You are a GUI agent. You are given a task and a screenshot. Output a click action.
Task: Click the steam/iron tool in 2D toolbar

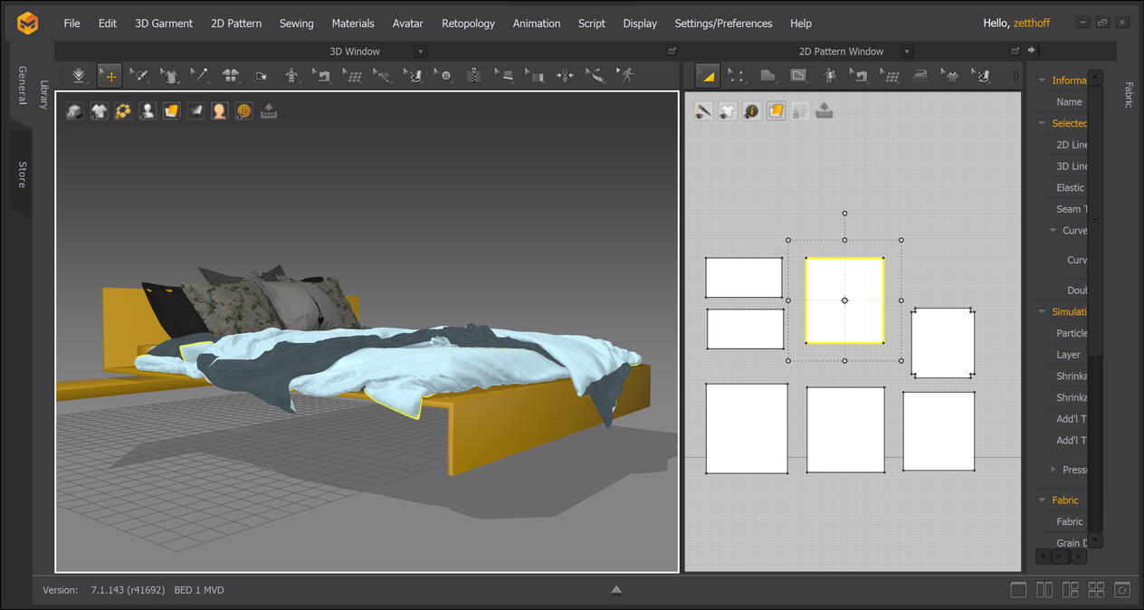pos(920,75)
